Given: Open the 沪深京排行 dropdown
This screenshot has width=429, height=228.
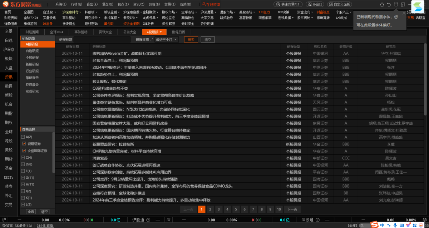Looking at the screenshot, I should coord(71,12).
